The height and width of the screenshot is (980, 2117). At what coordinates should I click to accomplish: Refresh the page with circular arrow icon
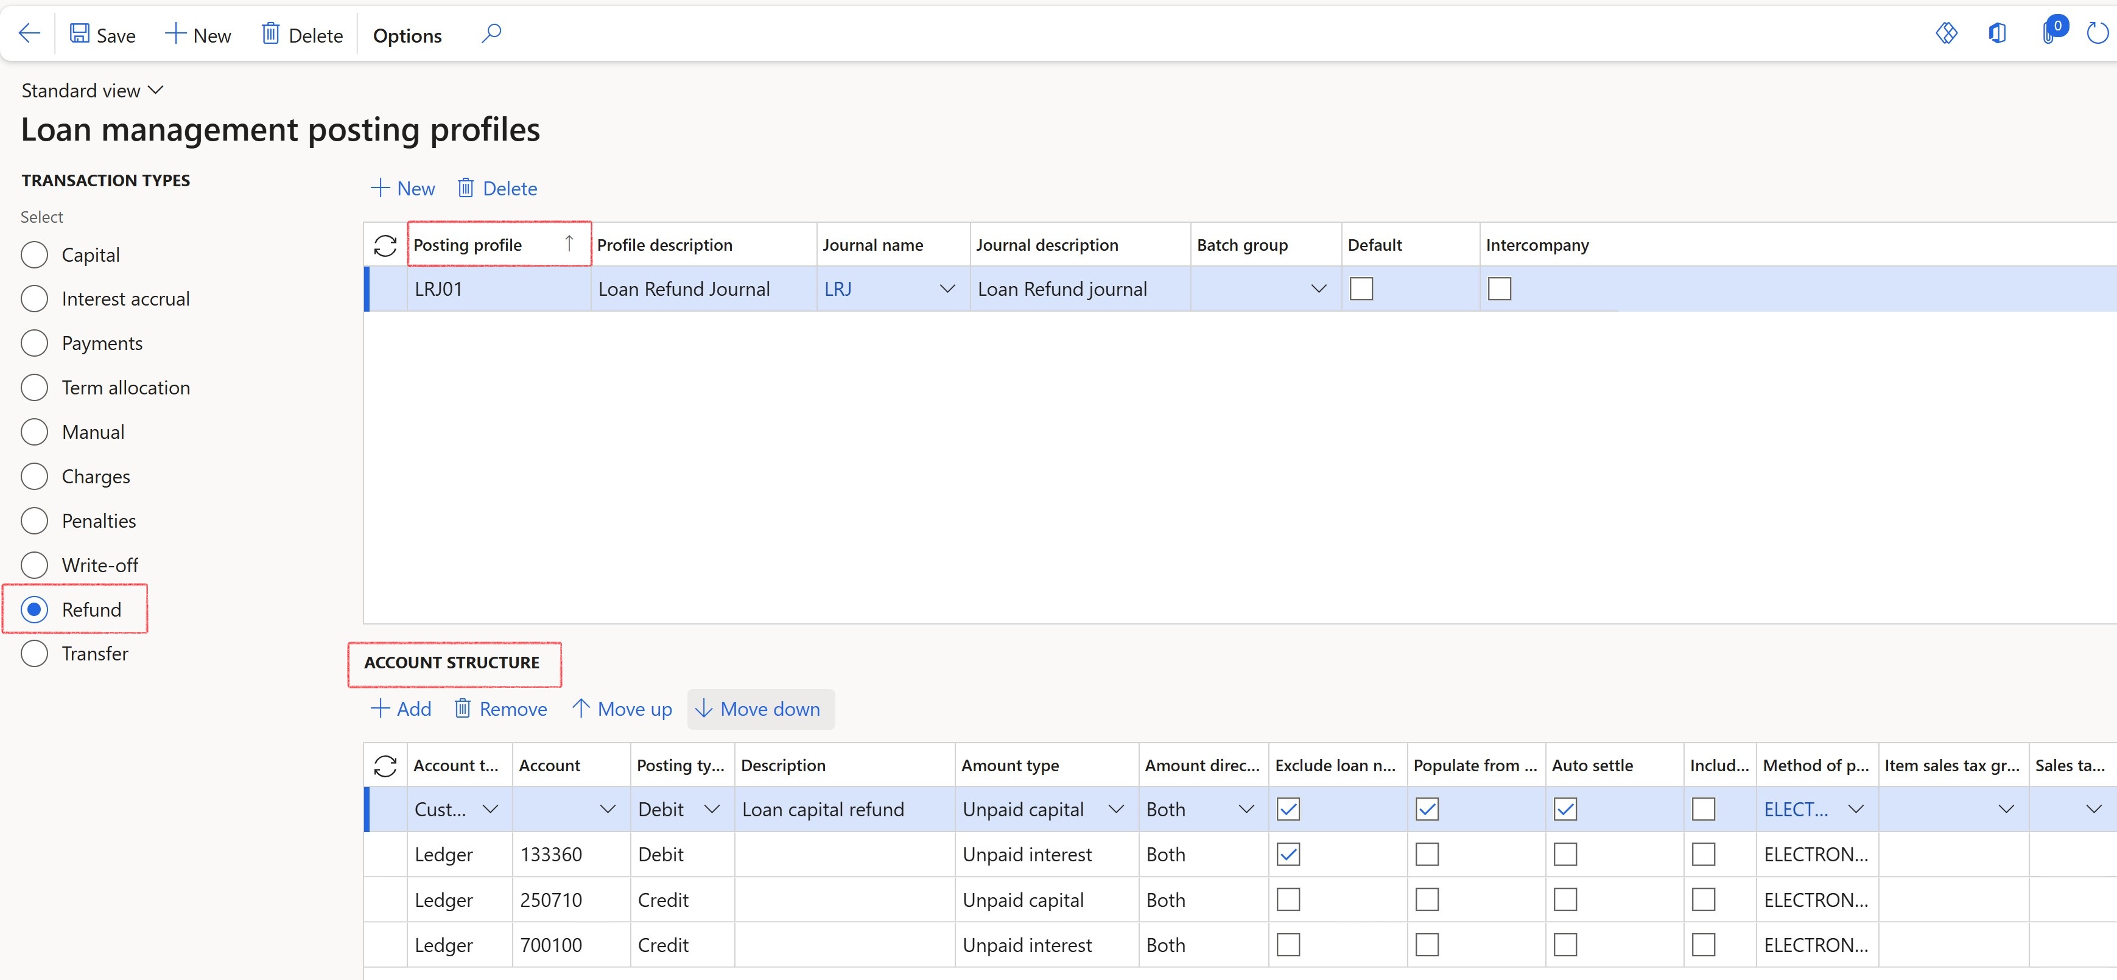point(2098,33)
